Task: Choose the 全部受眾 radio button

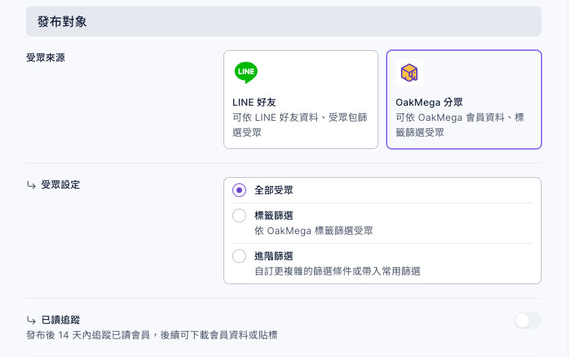Action: (239, 190)
